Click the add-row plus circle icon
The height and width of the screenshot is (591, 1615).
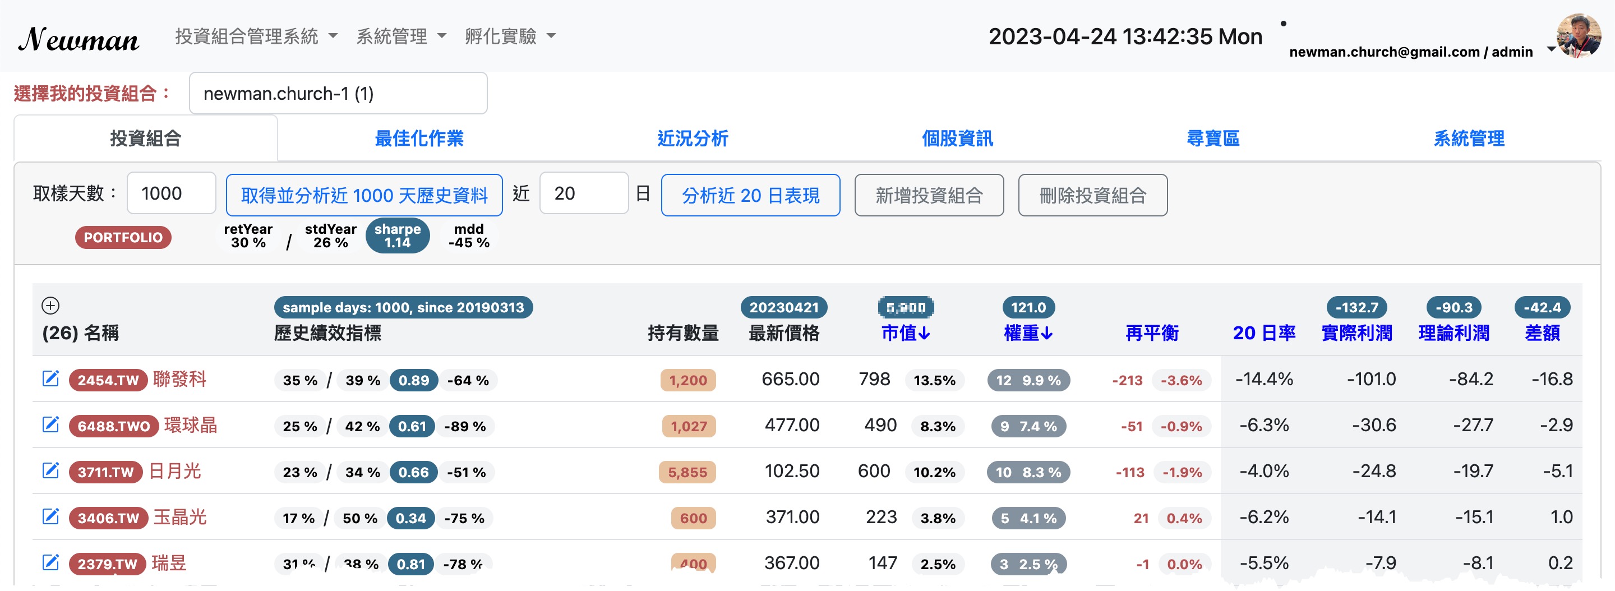tap(50, 305)
